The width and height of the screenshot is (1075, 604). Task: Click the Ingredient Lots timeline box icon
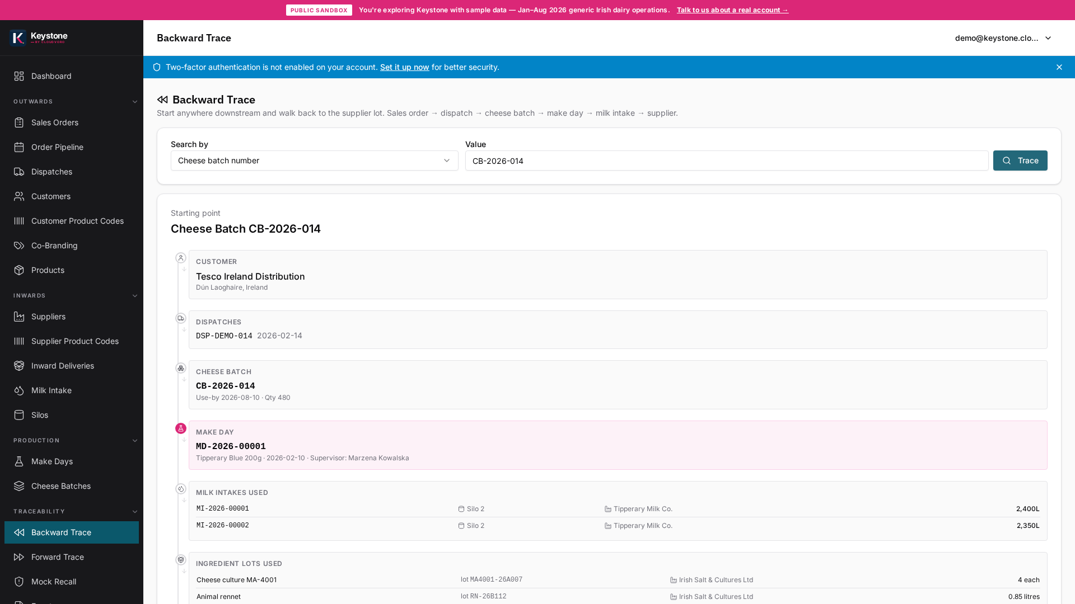(181, 560)
